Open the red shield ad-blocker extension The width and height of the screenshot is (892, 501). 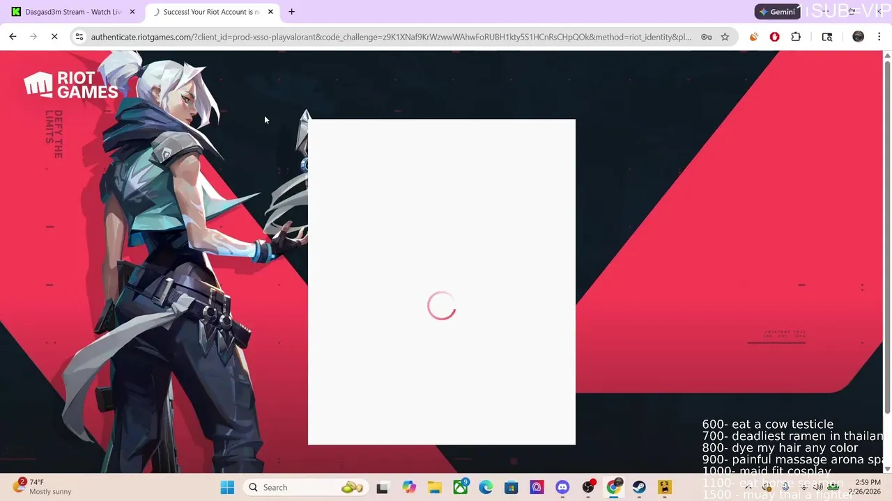774,37
